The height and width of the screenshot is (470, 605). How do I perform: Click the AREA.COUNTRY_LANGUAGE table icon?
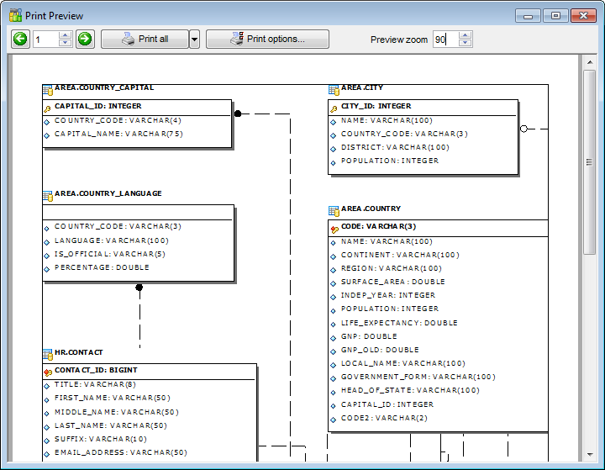coord(48,196)
